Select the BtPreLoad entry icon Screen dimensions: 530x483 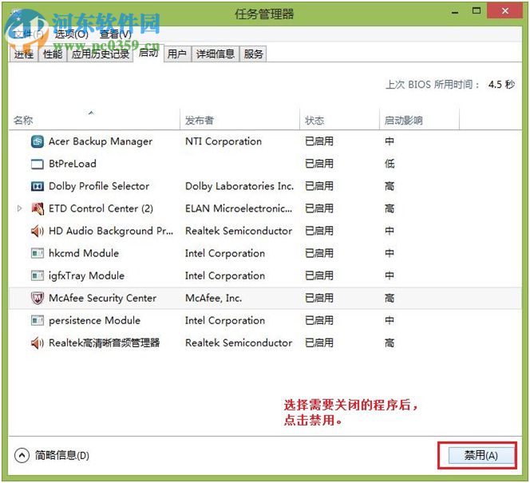click(37, 164)
